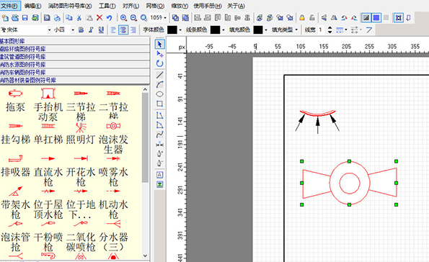This screenshot has height=262, width=429.
Task: Click the undo arrow icon
Action: pyautogui.click(x=110, y=18)
